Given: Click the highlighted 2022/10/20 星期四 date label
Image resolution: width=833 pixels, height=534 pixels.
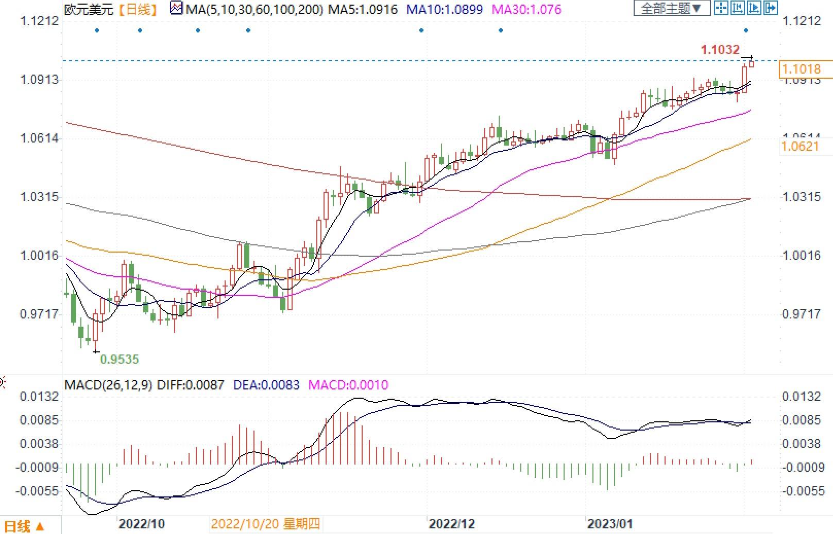Looking at the screenshot, I should [x=266, y=524].
